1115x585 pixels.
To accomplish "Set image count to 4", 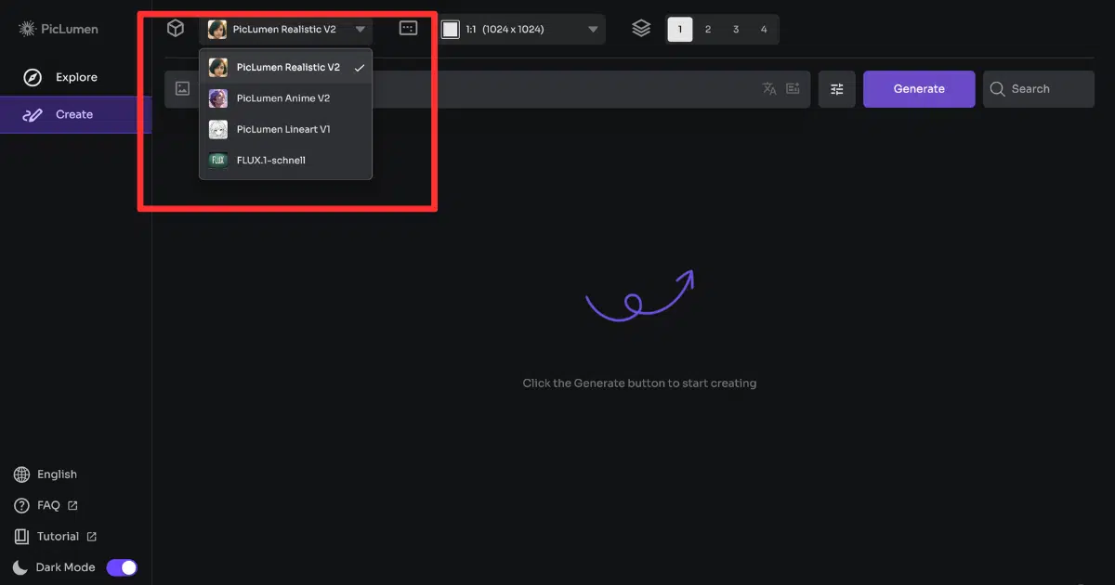I will pos(764,30).
